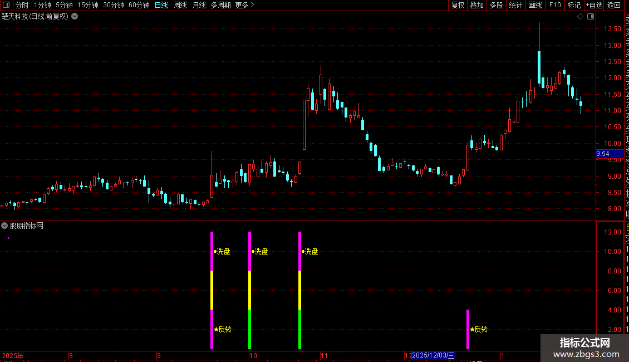Viewport: 629px width, 362px height.
Task: Expand the 股朋指标网 indicator dropdown
Action: (4, 226)
